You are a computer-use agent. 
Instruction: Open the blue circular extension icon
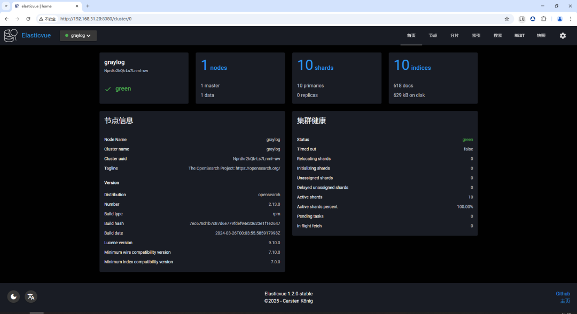click(533, 19)
